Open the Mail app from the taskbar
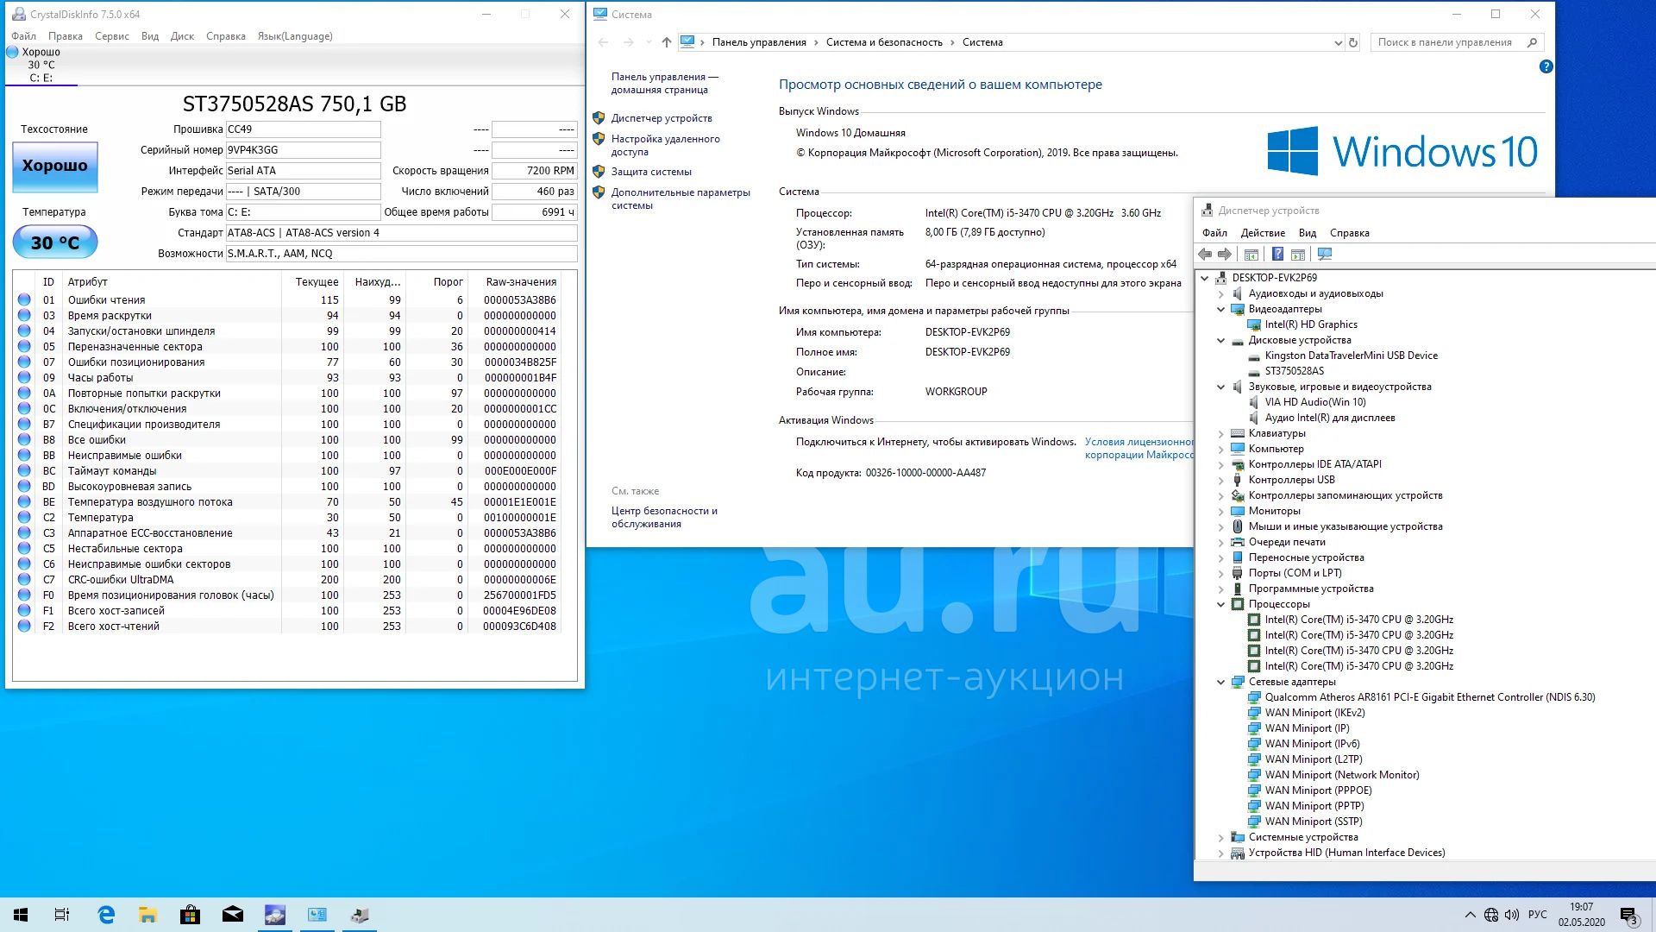1656x932 pixels. [233, 915]
